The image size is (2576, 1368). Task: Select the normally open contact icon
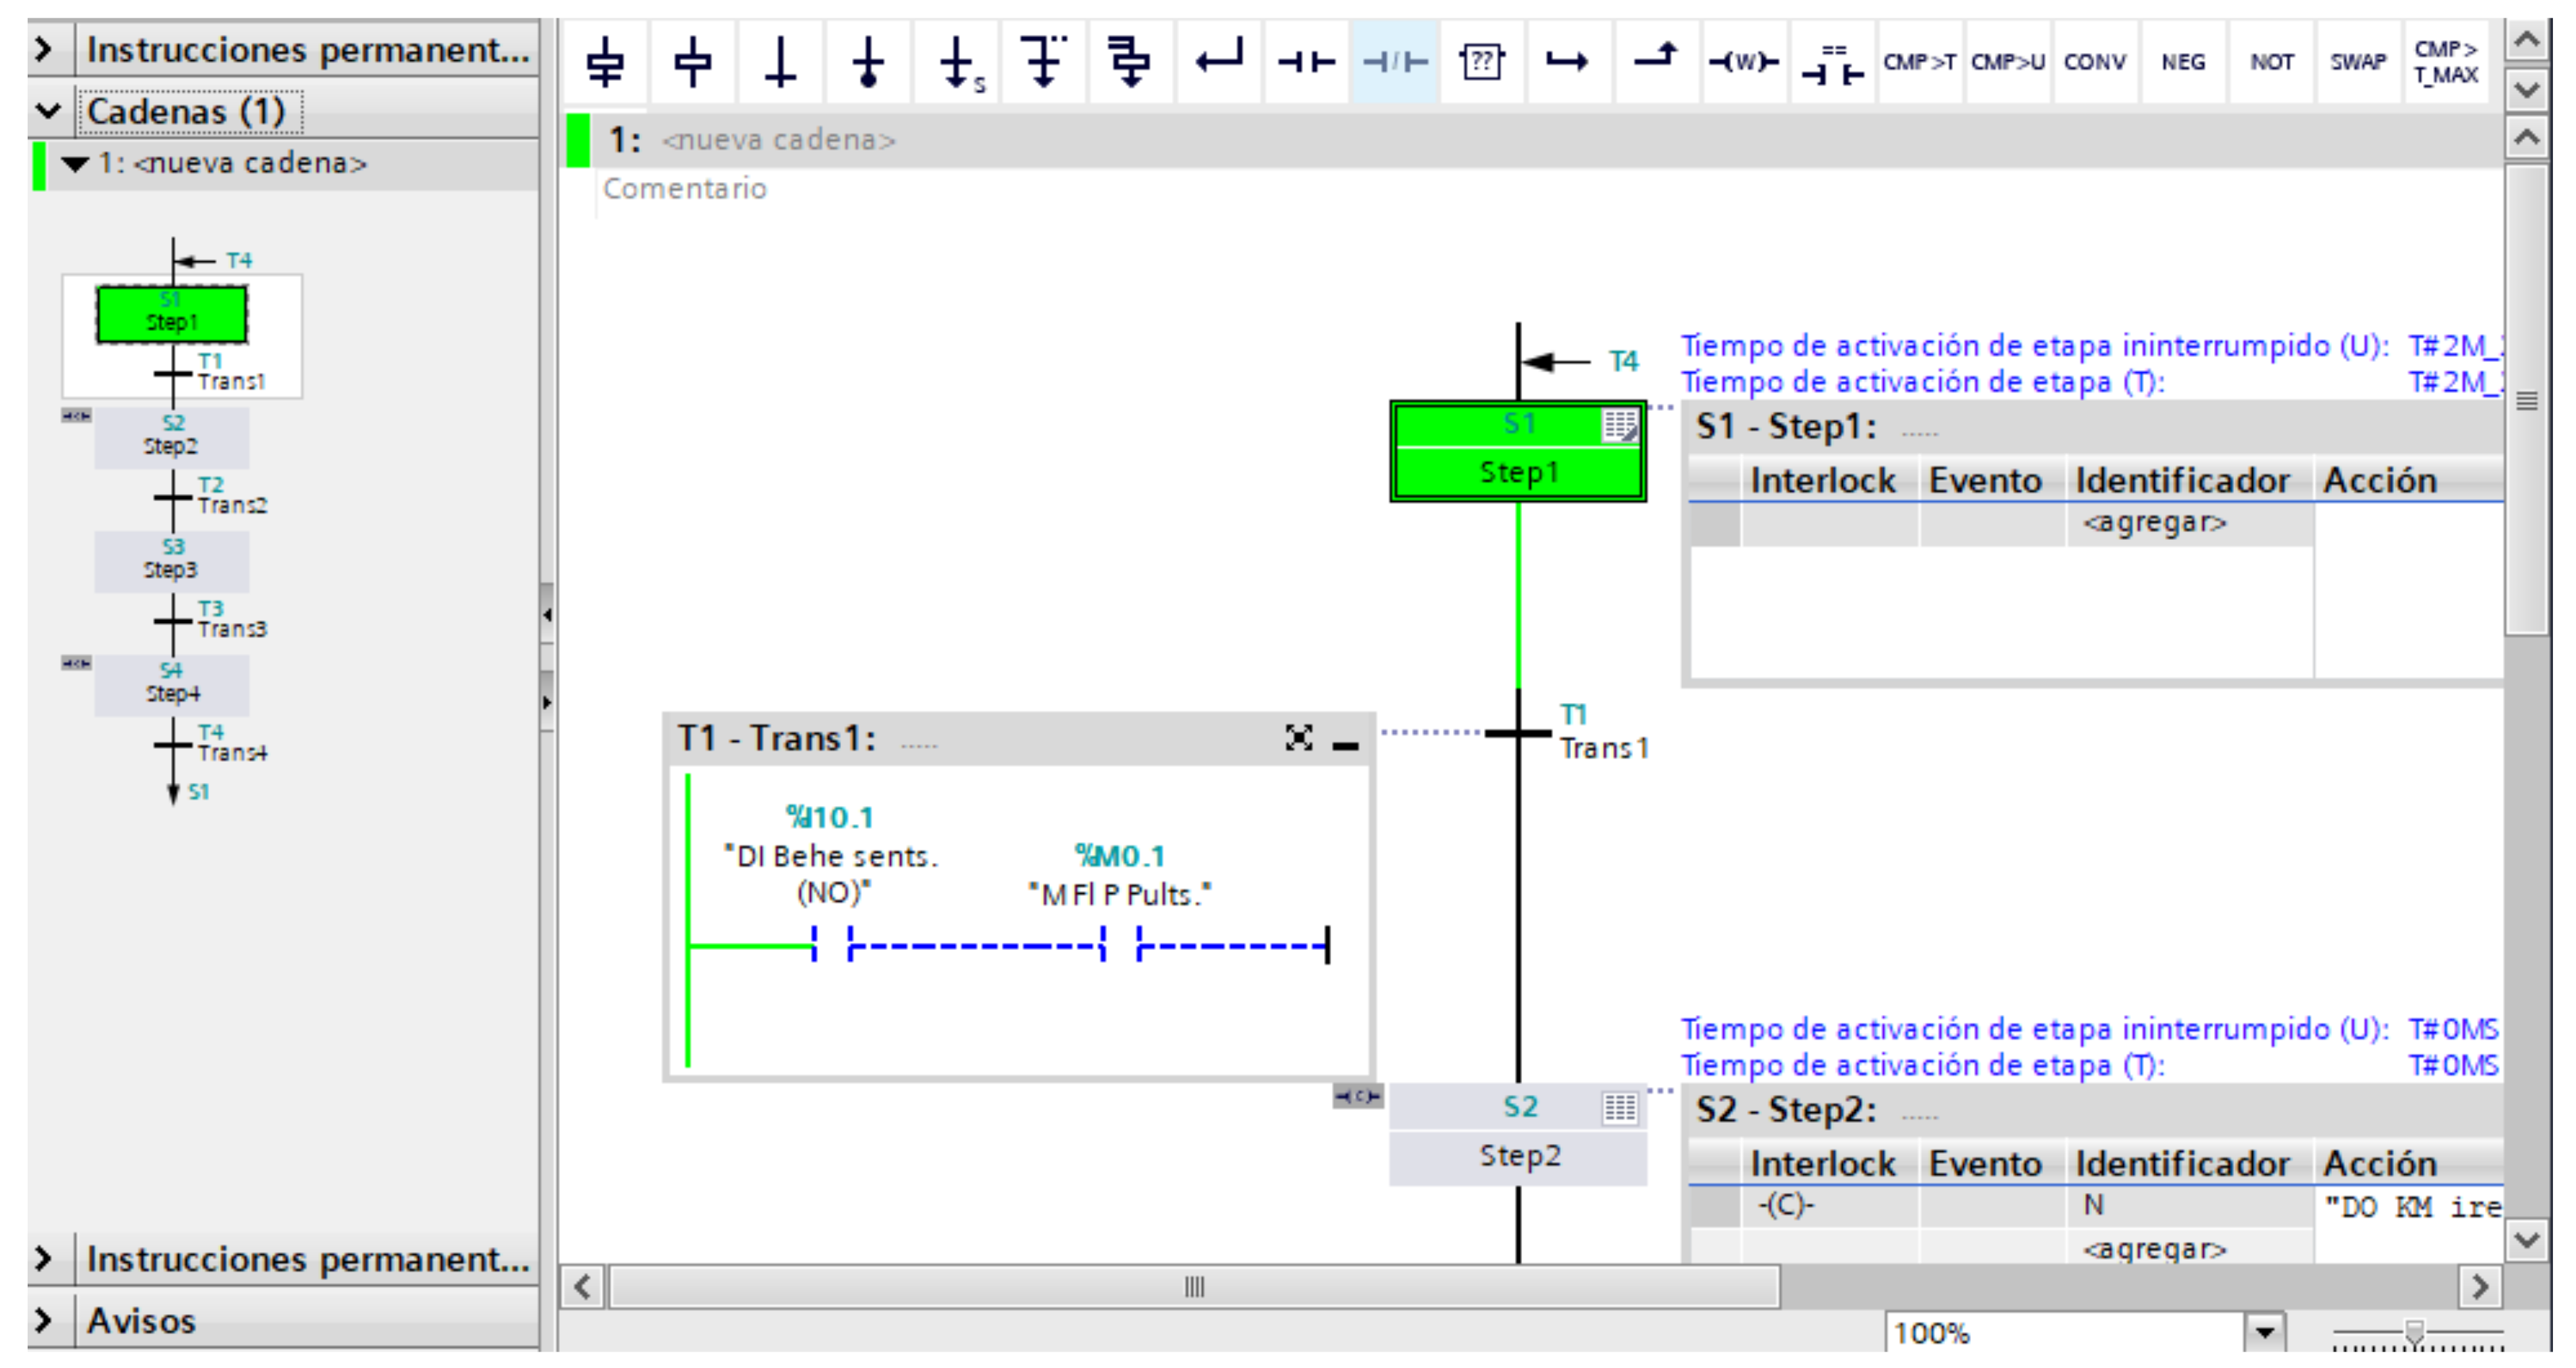pos(1307,62)
